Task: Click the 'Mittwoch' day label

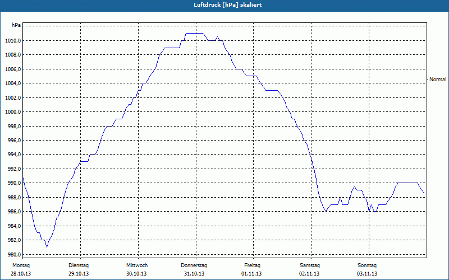Action: 137,265
